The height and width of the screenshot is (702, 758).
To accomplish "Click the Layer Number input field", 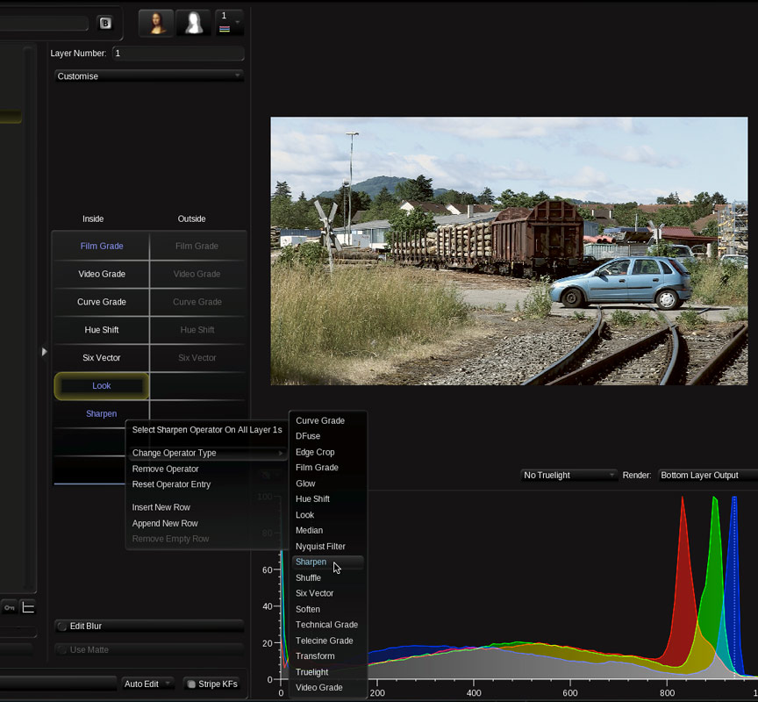I will pos(177,54).
